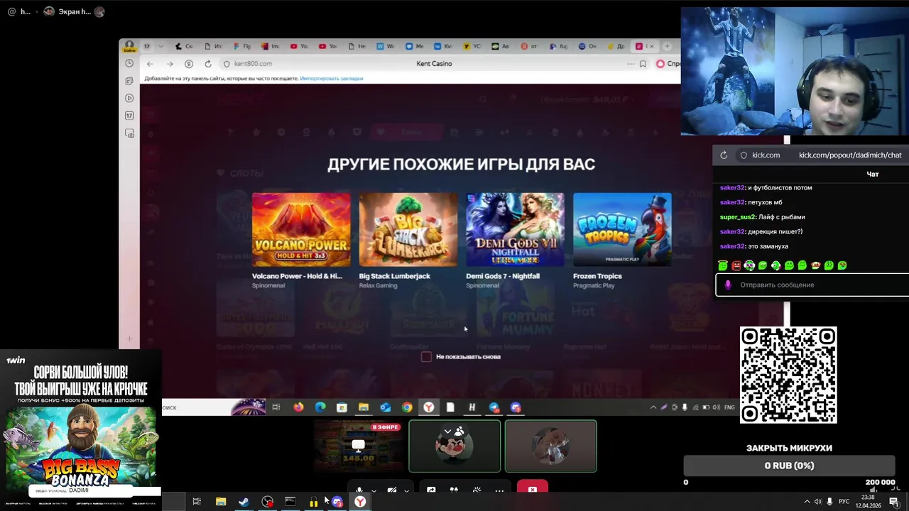Open the Frozen Tropics game thumbnail
This screenshot has height=511, width=909.
622,230
